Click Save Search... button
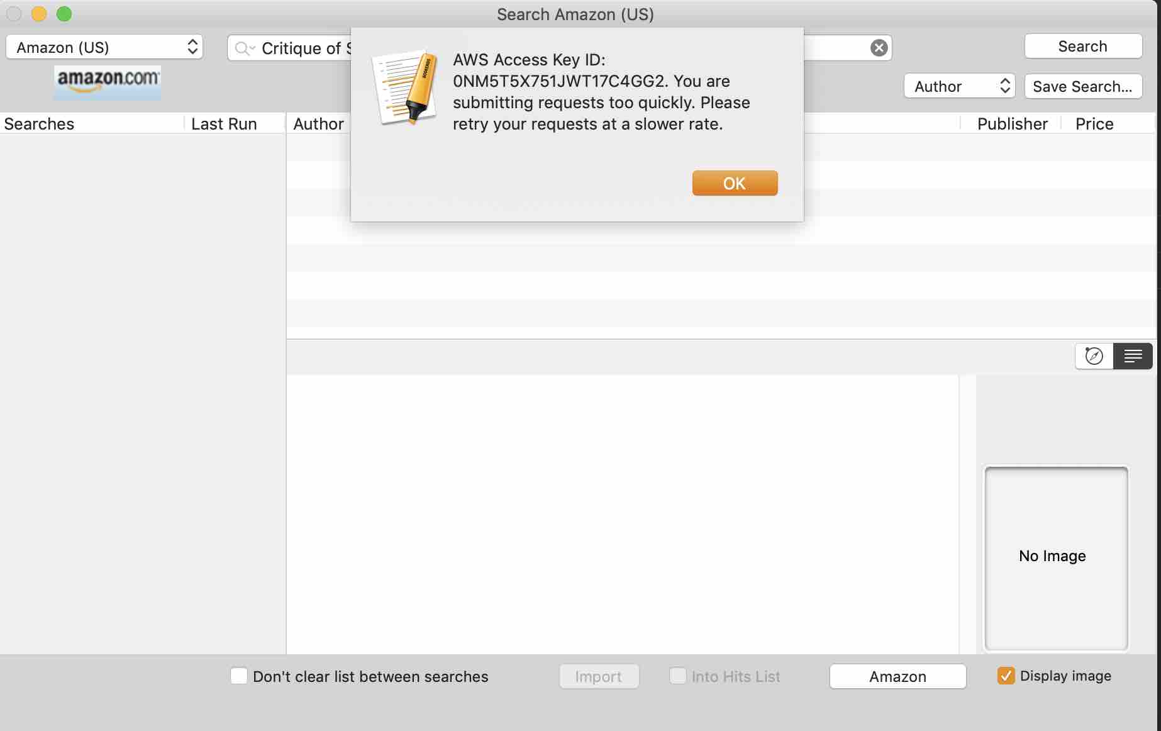1161x731 pixels. [x=1083, y=86]
